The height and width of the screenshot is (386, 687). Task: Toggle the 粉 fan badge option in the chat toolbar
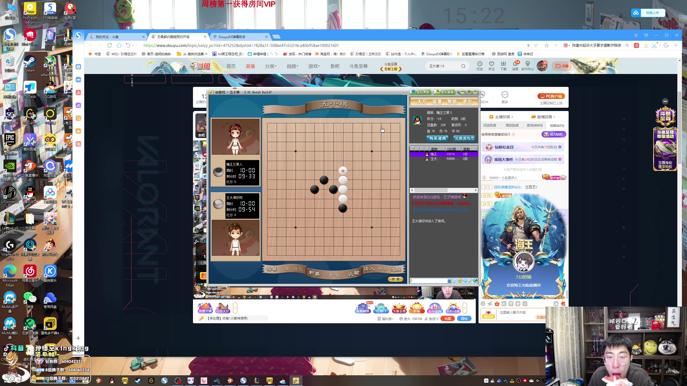click(x=504, y=304)
